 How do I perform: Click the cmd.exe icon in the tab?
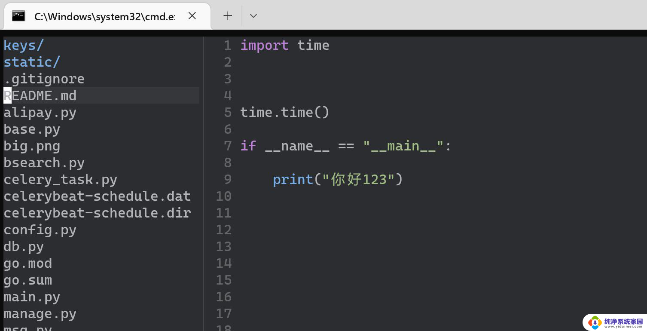pyautogui.click(x=18, y=16)
